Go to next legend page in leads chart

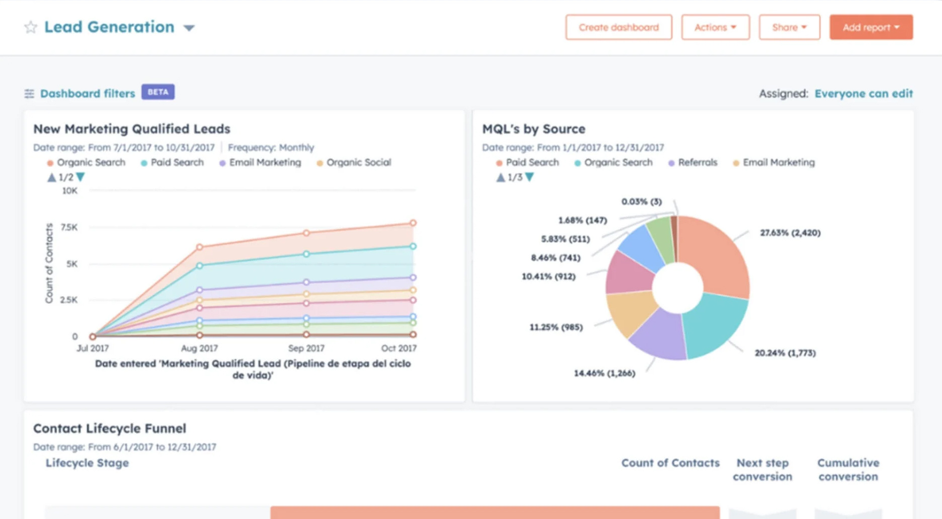pyautogui.click(x=81, y=177)
